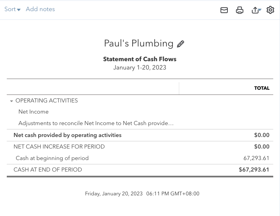Click Net cash provided by operating activities
The height and width of the screenshot is (216, 280).
(67, 135)
